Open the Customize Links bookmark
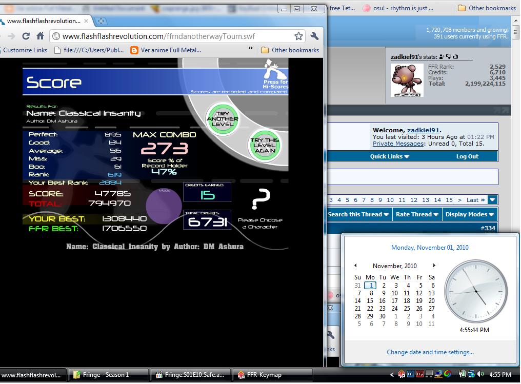This screenshot has width=521, height=384. pyautogui.click(x=25, y=50)
